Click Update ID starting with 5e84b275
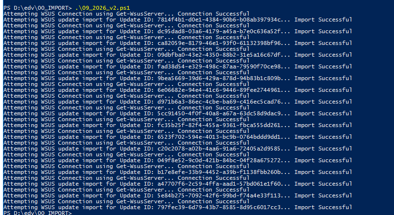The height and width of the screenshot is (215, 394). click(x=219, y=195)
